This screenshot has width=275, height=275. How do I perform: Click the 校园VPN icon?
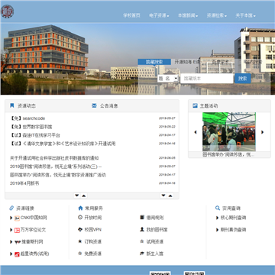[x=80, y=229]
